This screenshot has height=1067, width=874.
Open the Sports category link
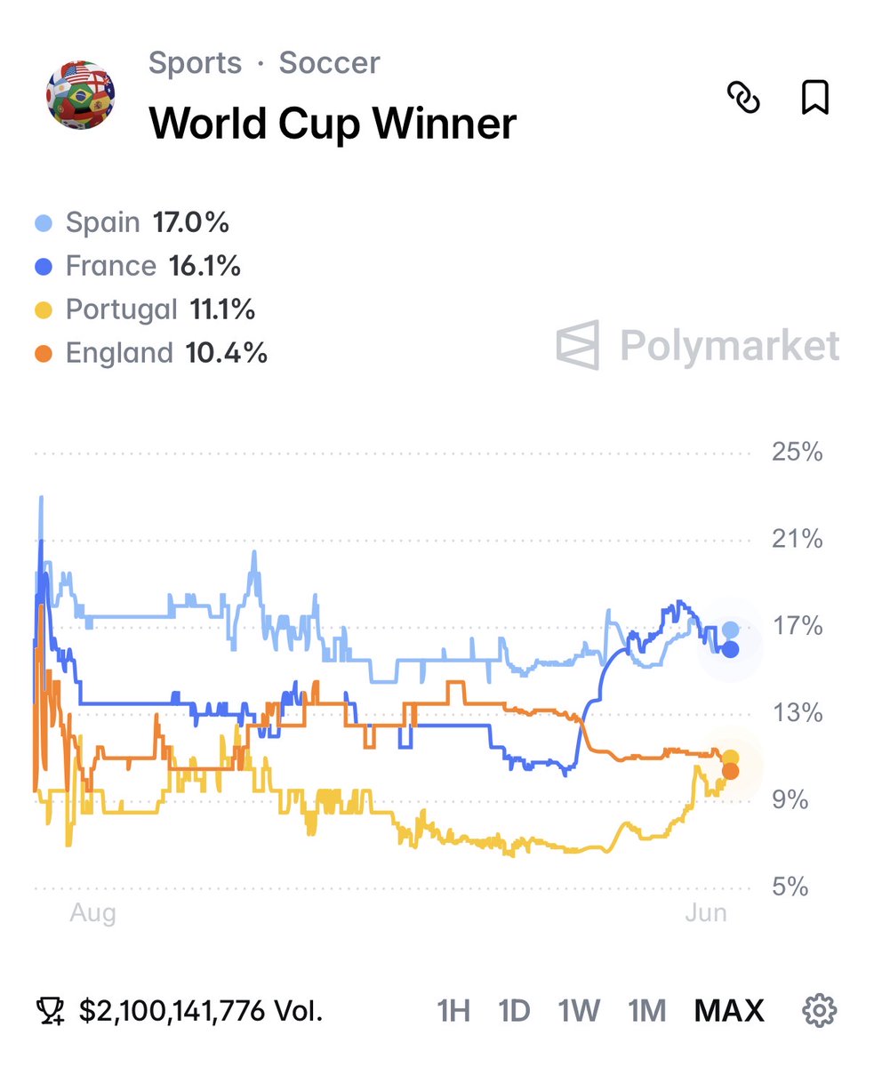[195, 63]
